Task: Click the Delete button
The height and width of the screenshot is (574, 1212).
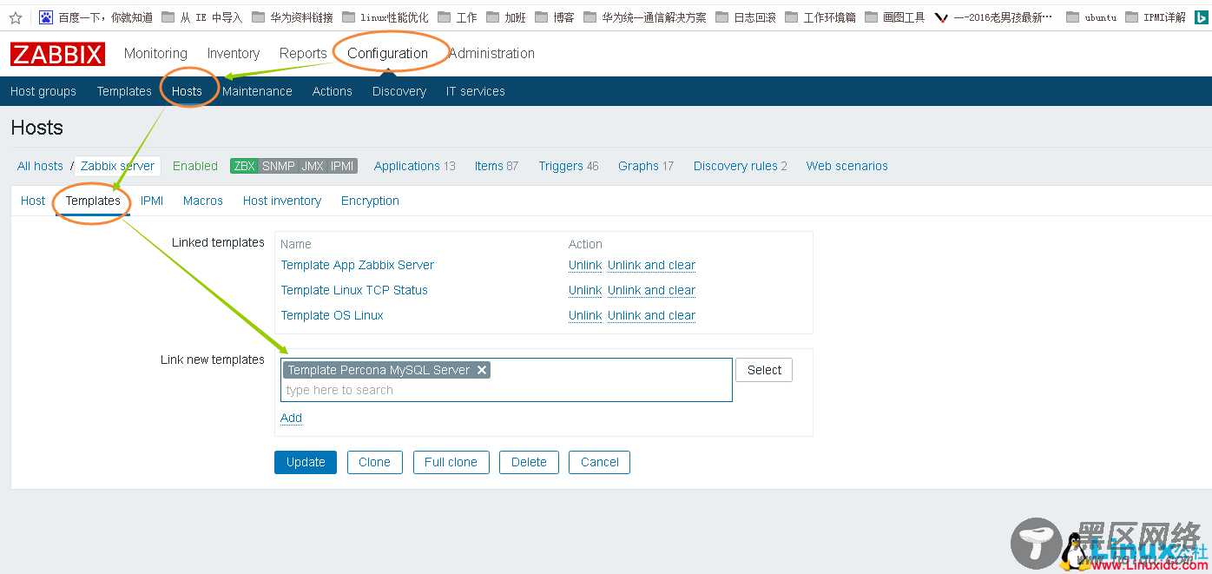Action: tap(529, 462)
